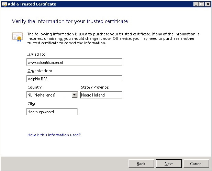Cancel the trusted certificate wizard

coord(196,164)
